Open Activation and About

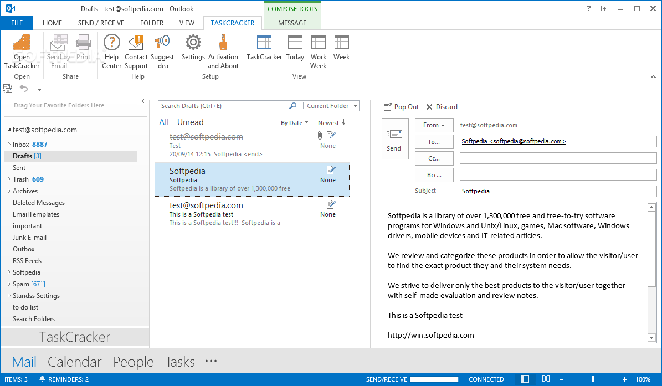coord(223,52)
